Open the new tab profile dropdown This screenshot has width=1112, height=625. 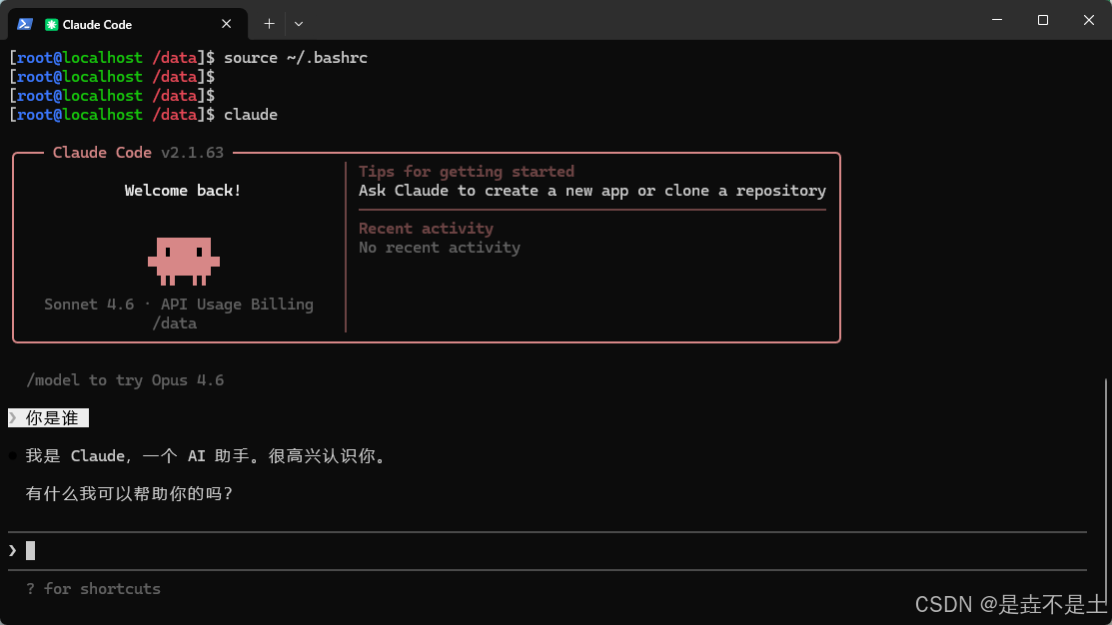coord(299,24)
